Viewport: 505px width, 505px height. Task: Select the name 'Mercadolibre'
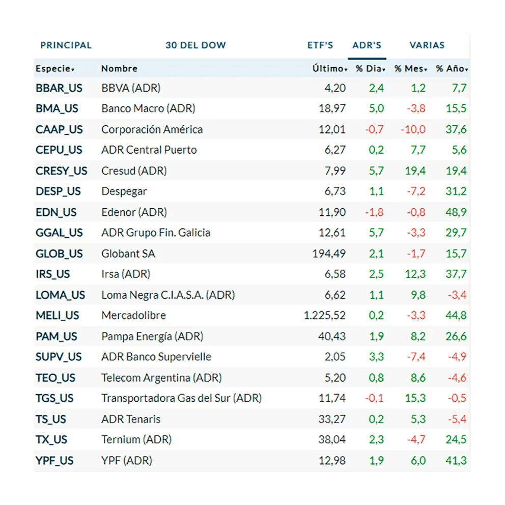134,315
